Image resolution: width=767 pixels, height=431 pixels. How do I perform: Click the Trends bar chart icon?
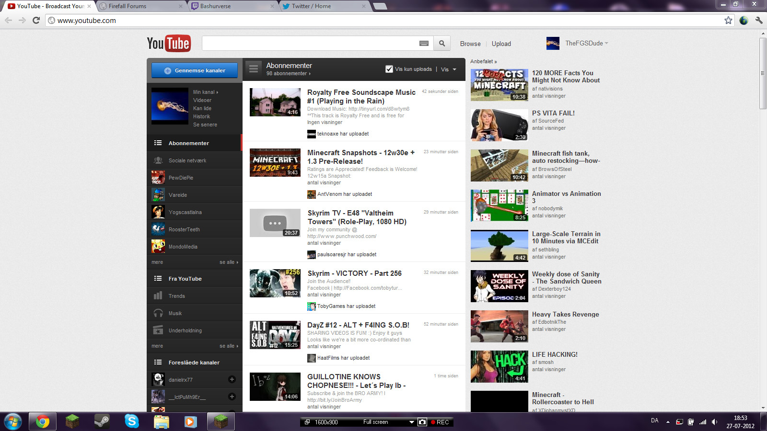[x=158, y=296]
